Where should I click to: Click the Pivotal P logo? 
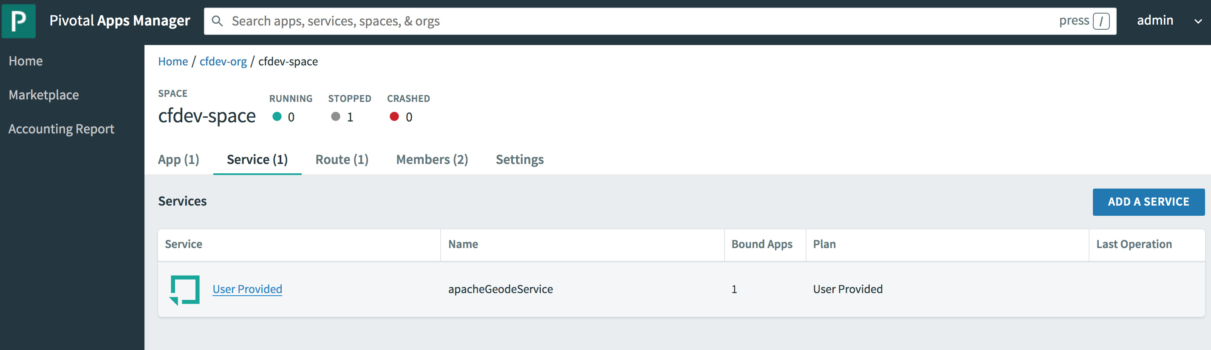(18, 21)
